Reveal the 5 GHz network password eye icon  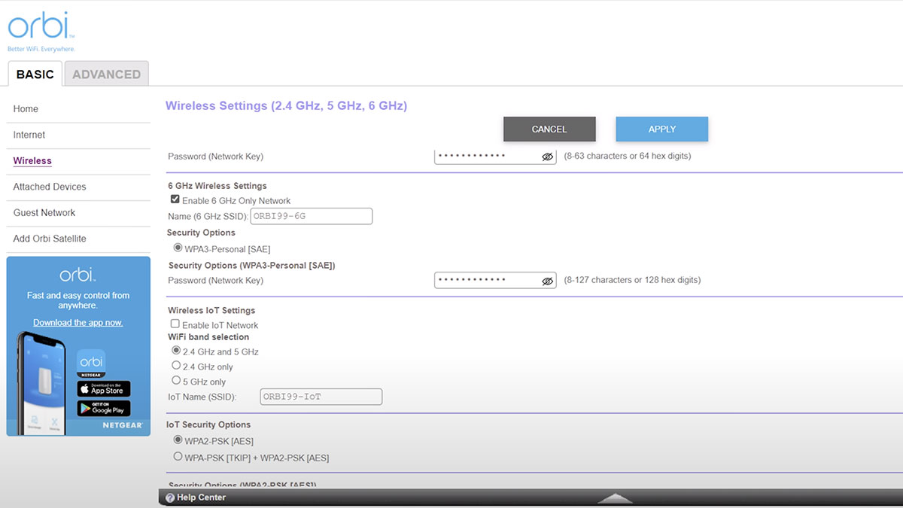pos(548,157)
